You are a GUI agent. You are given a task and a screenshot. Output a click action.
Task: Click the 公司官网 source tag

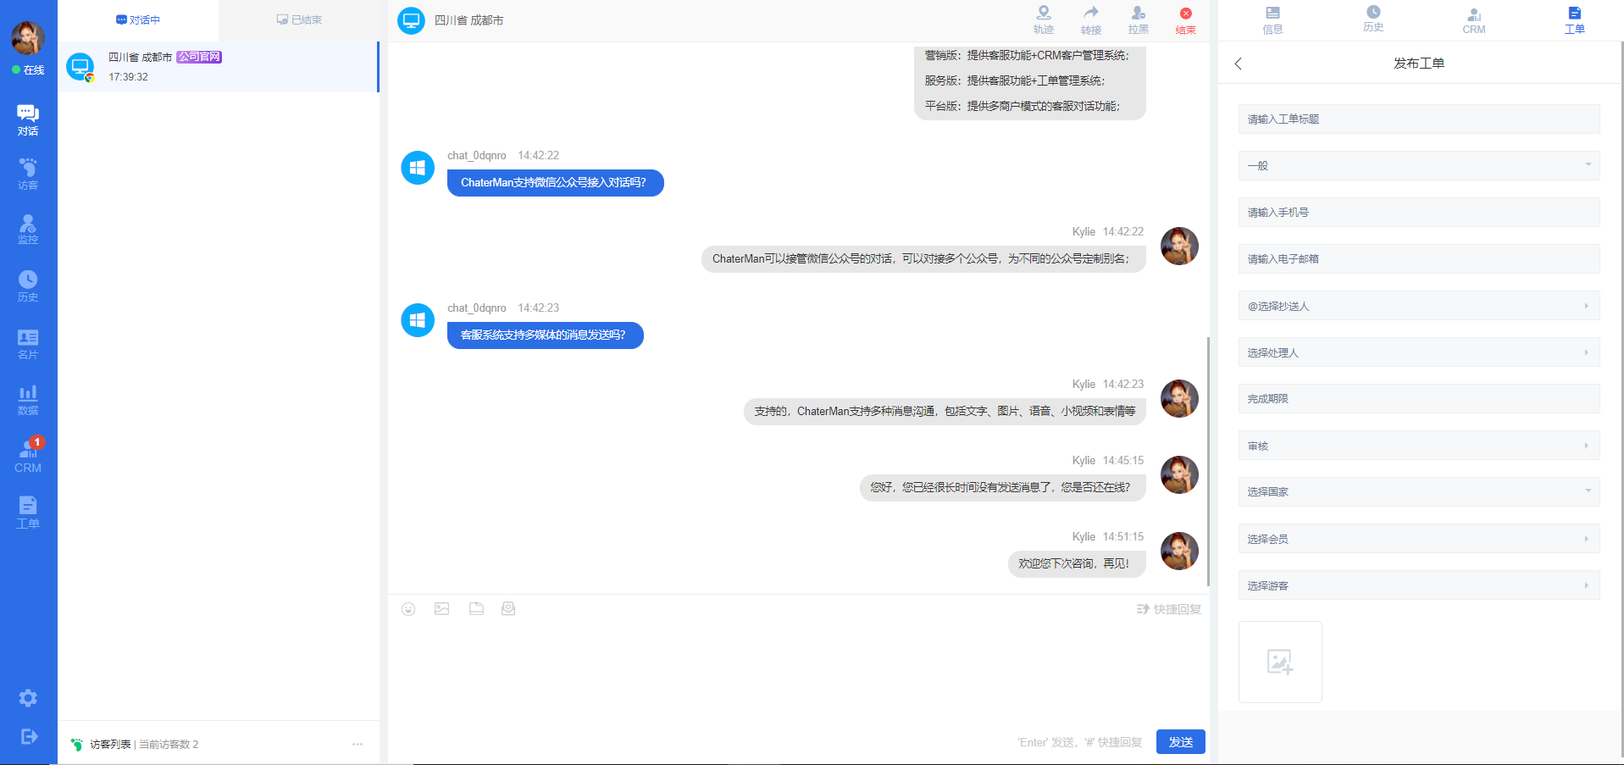[x=199, y=57]
